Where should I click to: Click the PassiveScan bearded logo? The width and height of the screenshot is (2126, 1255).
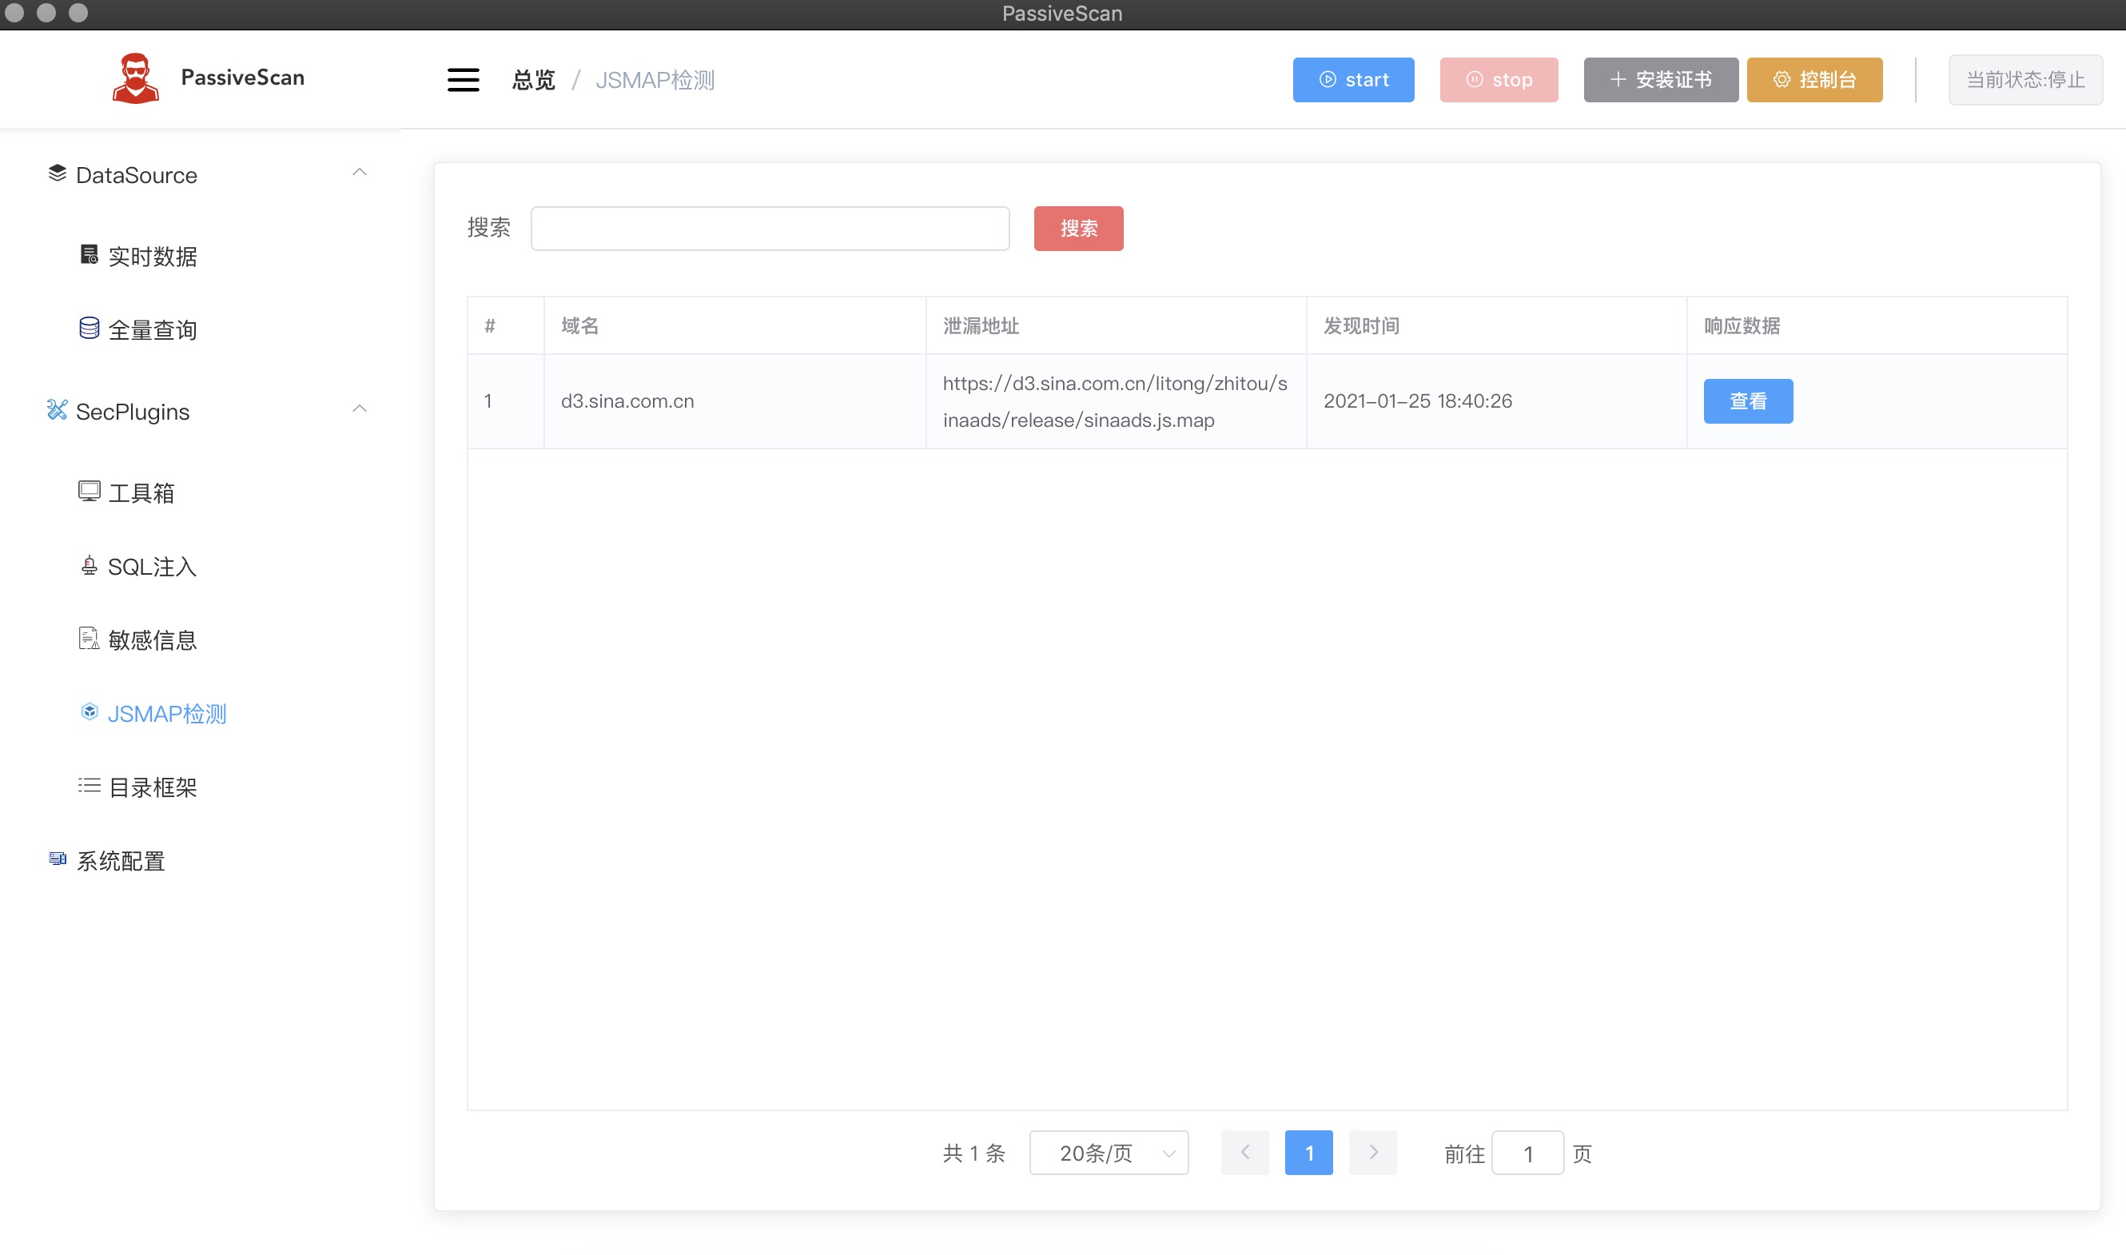coord(135,78)
